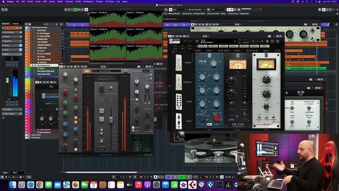339x191 pixels.
Task: Click the Stop button in transport bar
Action: tap(175, 177)
